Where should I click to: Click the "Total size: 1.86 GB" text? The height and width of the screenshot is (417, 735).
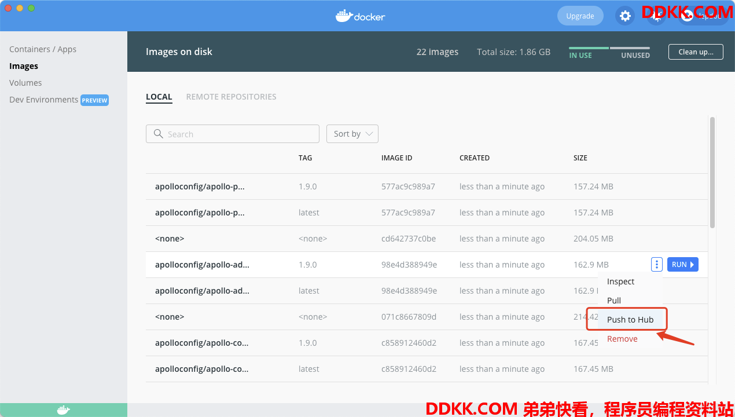pos(513,52)
